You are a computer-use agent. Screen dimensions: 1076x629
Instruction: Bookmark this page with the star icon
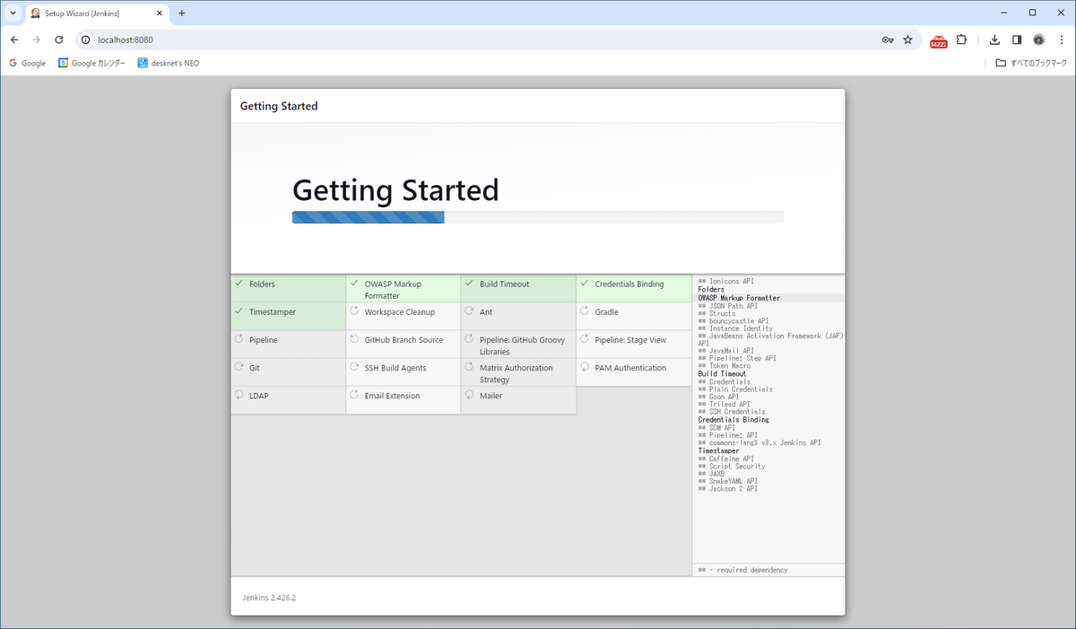click(x=907, y=39)
